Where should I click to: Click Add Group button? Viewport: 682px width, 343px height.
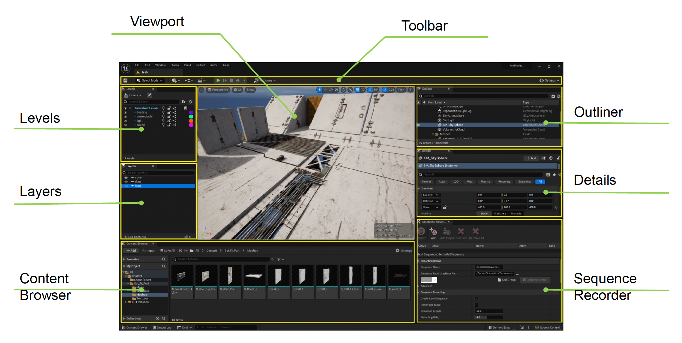[x=506, y=280]
